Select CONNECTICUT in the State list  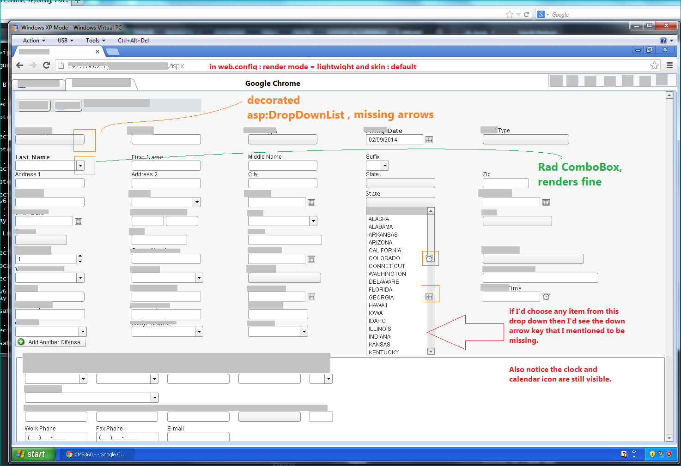pos(397,266)
